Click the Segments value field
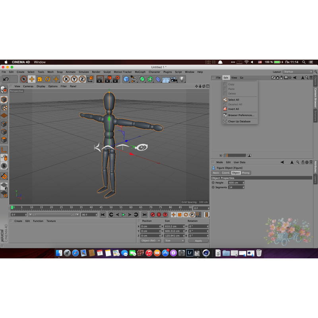This screenshot has width=318, height=318. click(x=235, y=187)
